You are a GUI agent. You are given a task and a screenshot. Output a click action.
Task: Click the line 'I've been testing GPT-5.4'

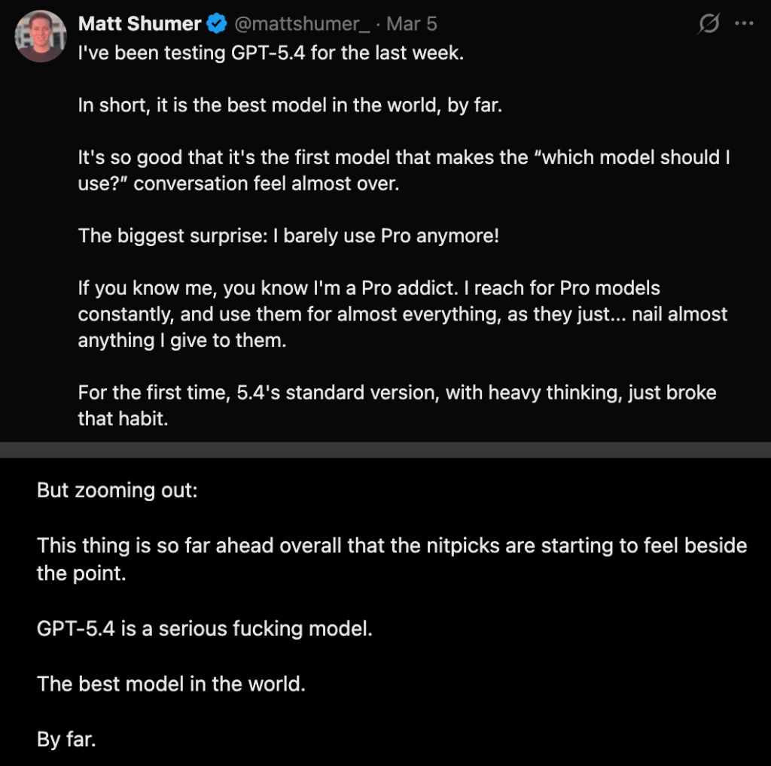click(270, 53)
